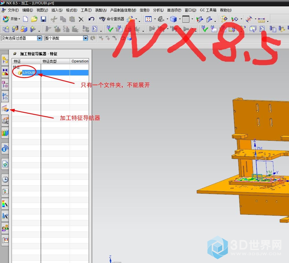Open the 编辑(E) menu
289x263 pixels.
point(28,10)
